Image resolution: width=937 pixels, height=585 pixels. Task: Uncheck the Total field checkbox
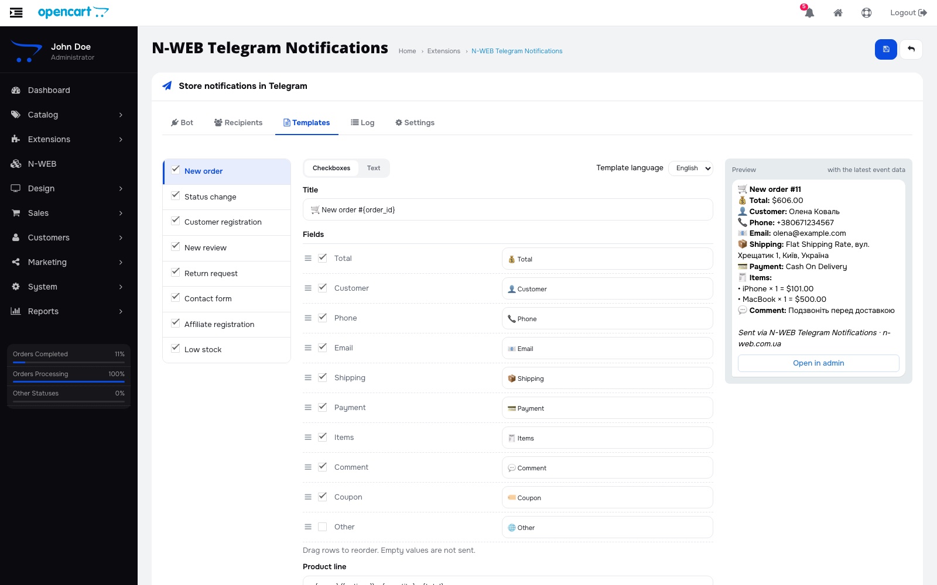(x=322, y=258)
